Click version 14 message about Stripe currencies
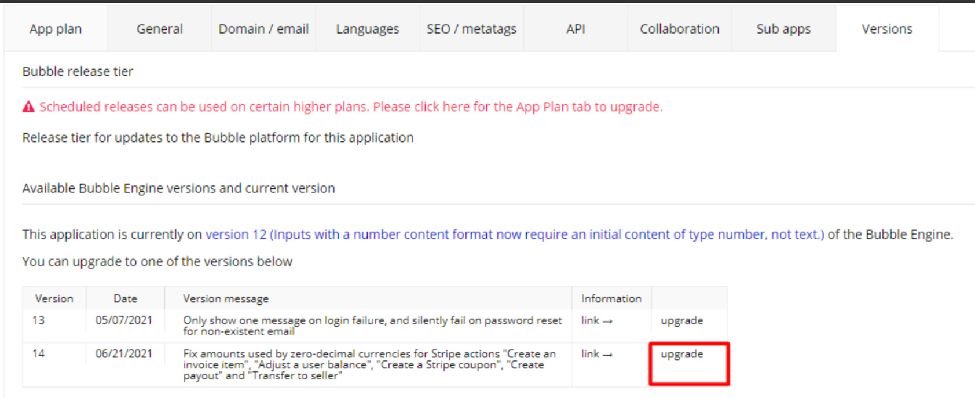The image size is (975, 398). click(369, 364)
